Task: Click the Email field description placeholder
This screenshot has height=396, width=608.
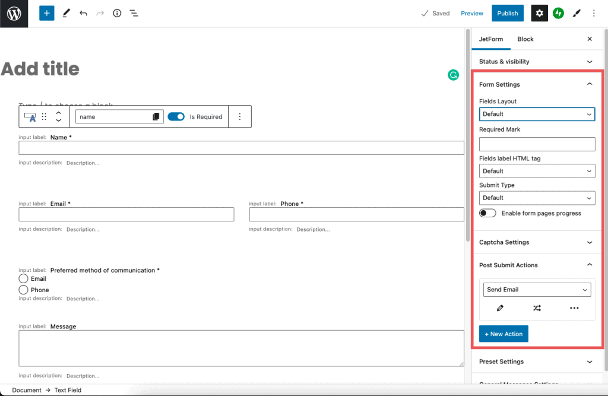Action: tap(83, 230)
